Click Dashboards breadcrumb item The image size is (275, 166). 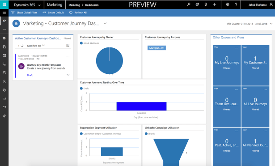pos(92,5)
